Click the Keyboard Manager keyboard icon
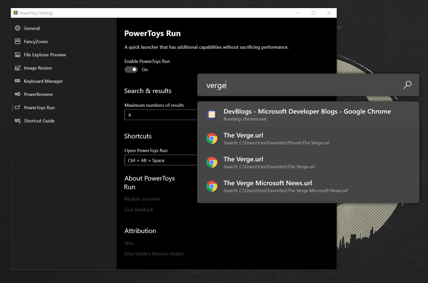428x283 pixels. point(17,81)
